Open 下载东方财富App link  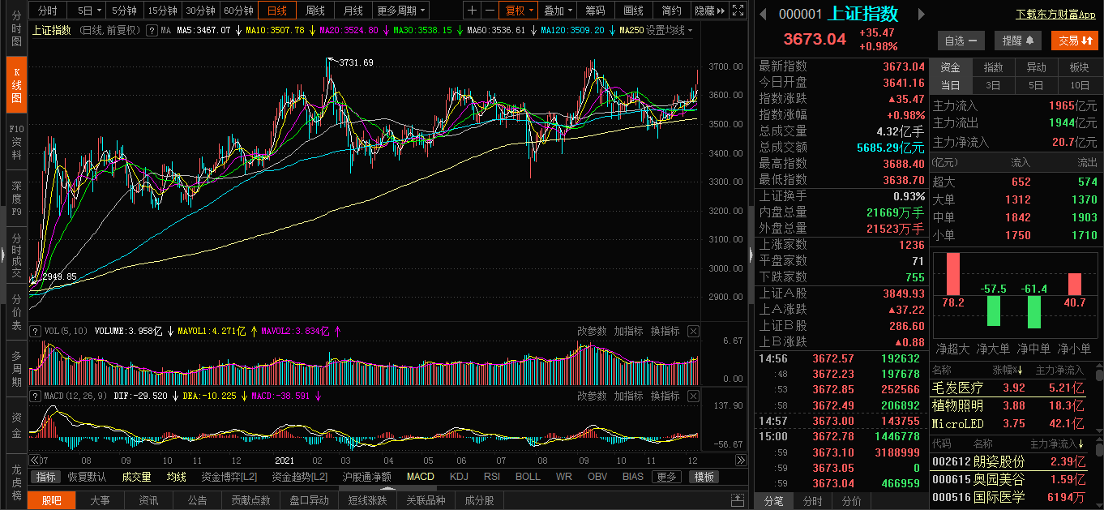(x=1055, y=15)
